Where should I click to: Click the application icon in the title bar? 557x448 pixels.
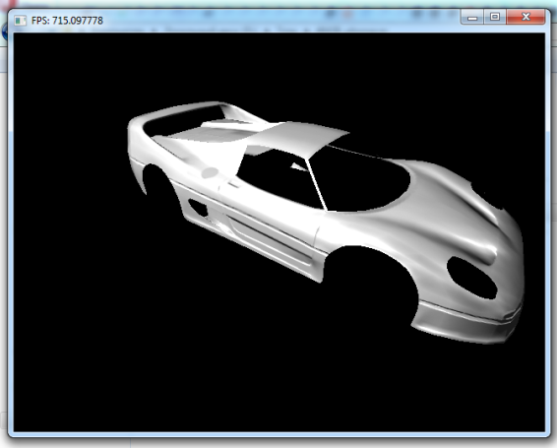[21, 21]
